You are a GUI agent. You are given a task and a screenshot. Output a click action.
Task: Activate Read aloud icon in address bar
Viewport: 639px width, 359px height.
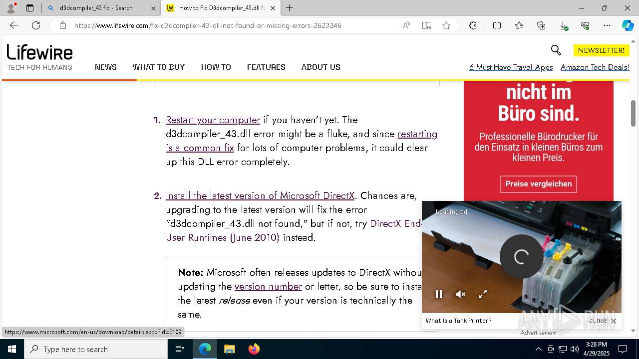click(406, 25)
